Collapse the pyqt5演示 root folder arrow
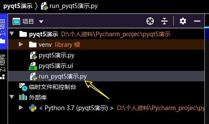 12,34
